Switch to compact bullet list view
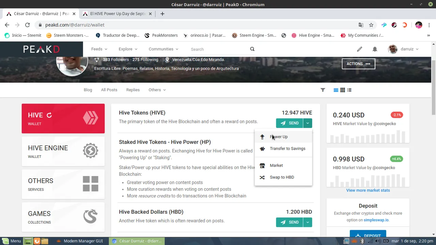 pyautogui.click(x=349, y=90)
